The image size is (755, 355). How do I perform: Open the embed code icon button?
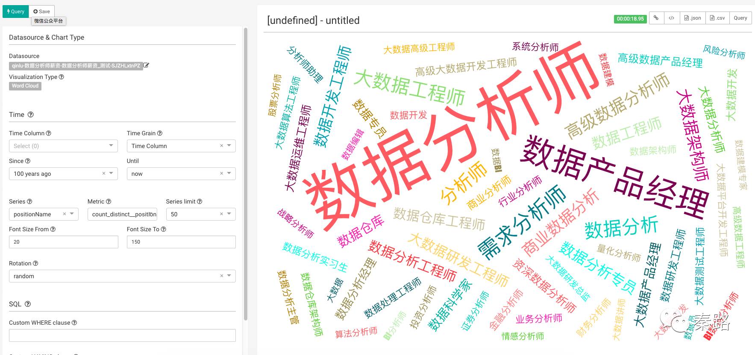(x=672, y=18)
